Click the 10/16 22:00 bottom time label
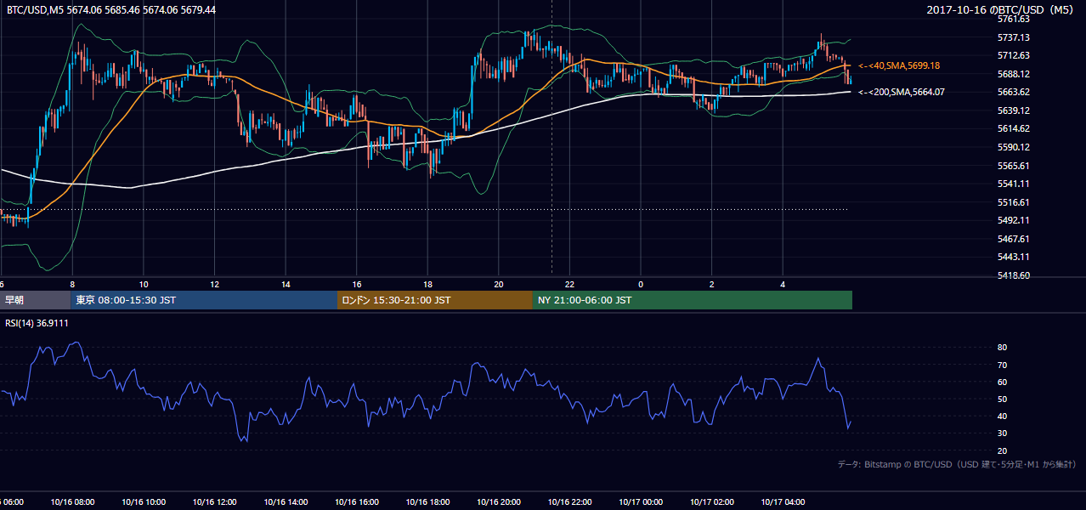Image resolution: width=1086 pixels, height=510 pixels. pyautogui.click(x=569, y=502)
